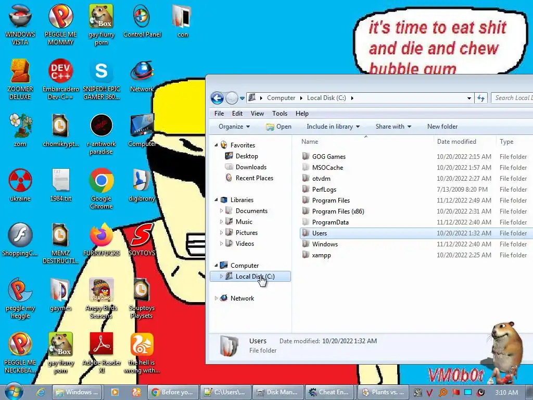
Task: Click the New folder button
Action: click(442, 127)
